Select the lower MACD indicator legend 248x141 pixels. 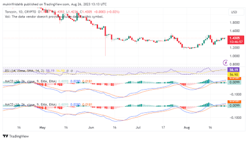point(30,105)
